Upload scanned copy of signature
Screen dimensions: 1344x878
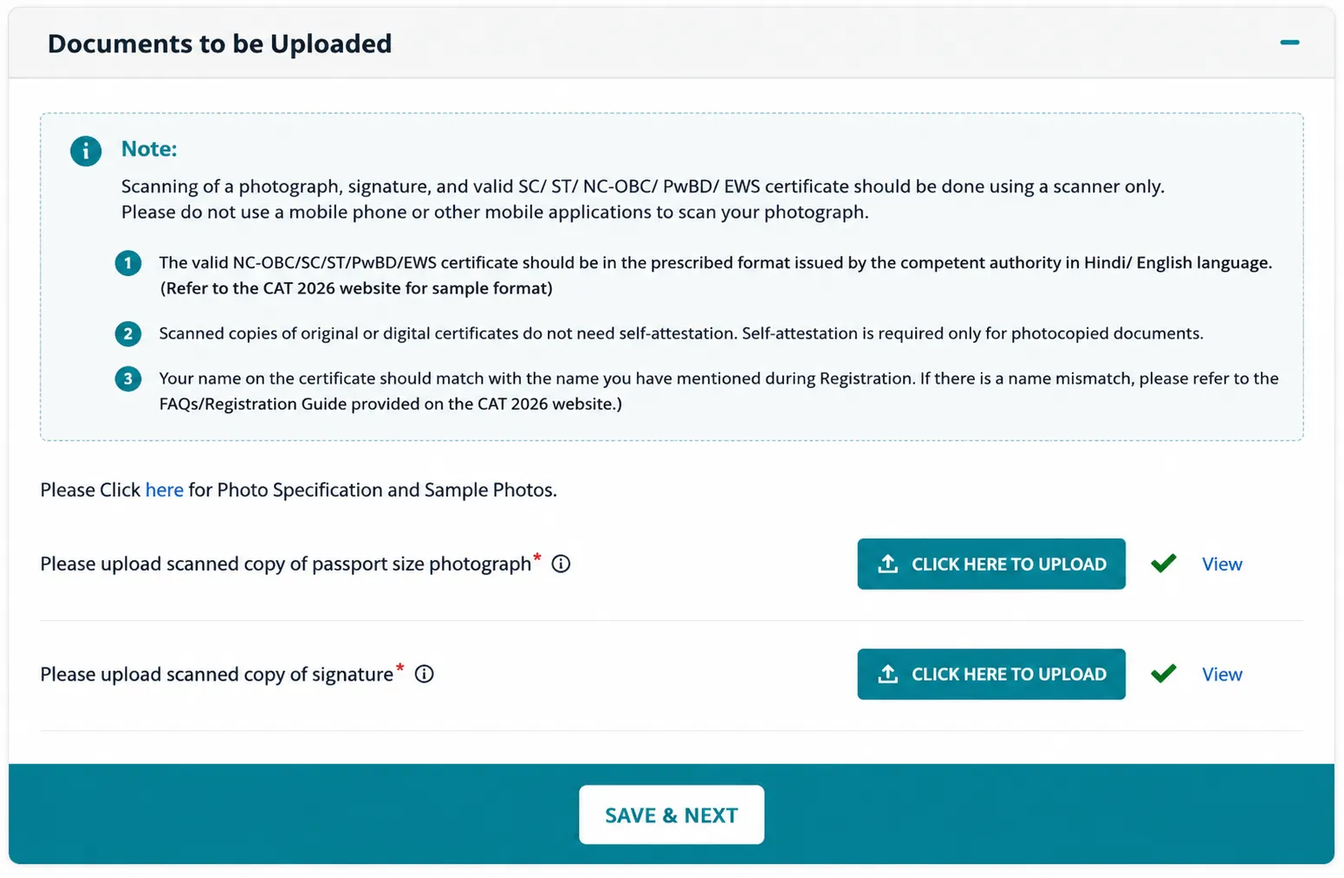tap(990, 674)
